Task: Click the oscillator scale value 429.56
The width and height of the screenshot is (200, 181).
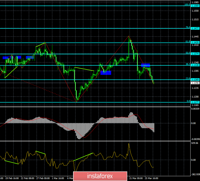Action: [x=195, y=143]
